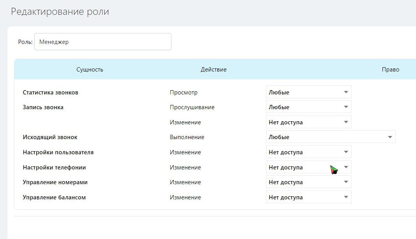Click the Сущность column header
Screen dimensions: 416x239
(90, 70)
